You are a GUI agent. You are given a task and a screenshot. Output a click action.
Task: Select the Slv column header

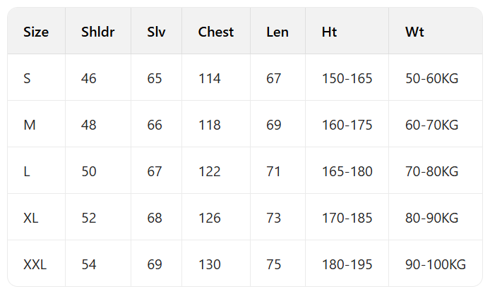156,32
